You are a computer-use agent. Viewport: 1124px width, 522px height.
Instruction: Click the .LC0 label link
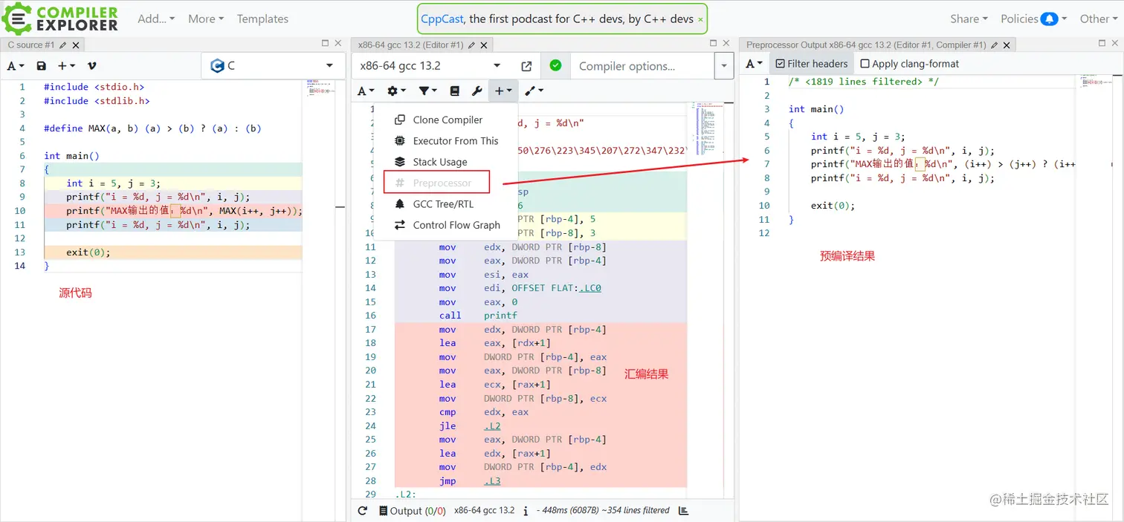[x=590, y=288]
